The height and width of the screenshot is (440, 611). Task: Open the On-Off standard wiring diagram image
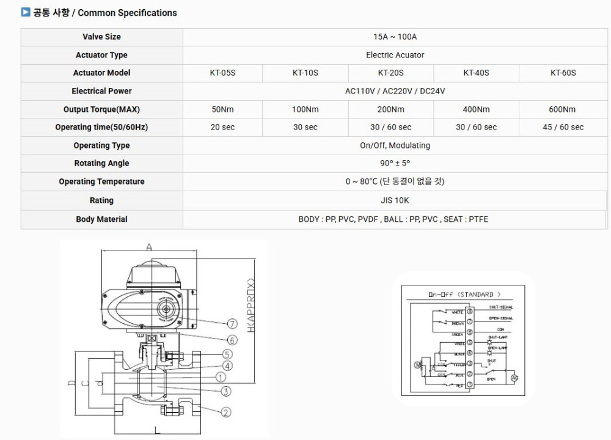(463, 339)
